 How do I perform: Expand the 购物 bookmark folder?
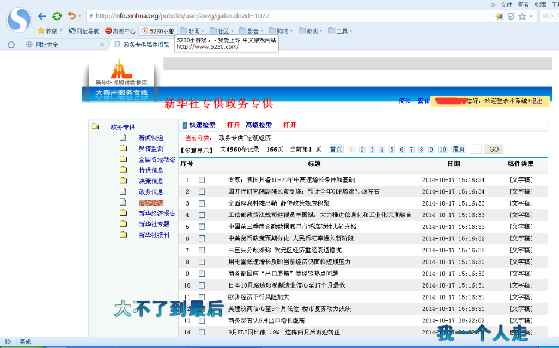click(281, 31)
